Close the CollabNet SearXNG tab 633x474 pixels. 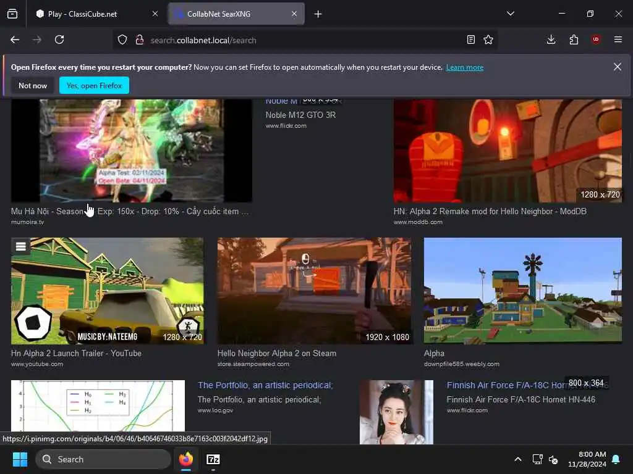point(294,14)
